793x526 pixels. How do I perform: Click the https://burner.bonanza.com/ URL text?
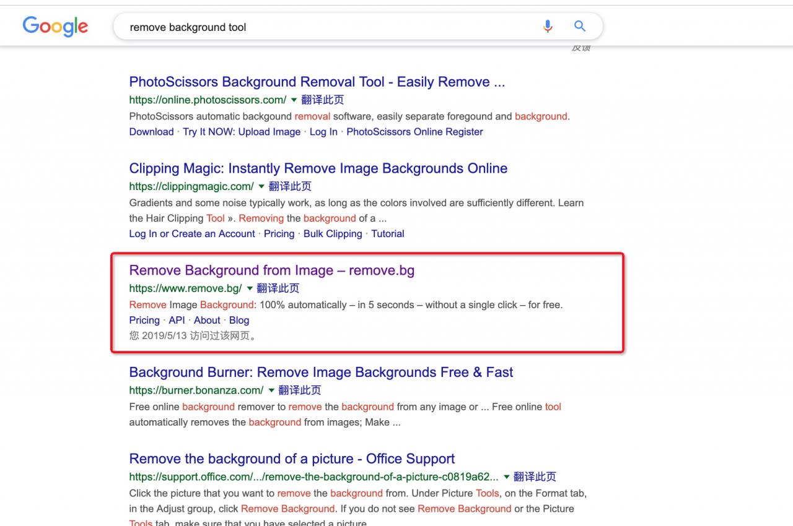pyautogui.click(x=196, y=390)
